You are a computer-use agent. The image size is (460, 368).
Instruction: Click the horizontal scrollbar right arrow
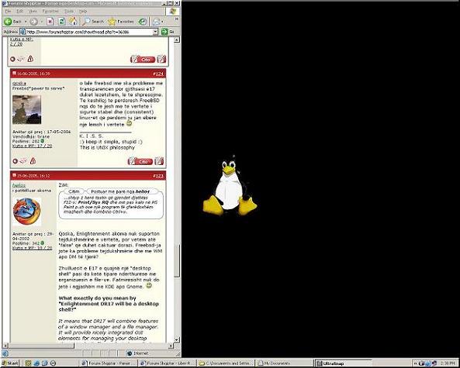coord(171,346)
